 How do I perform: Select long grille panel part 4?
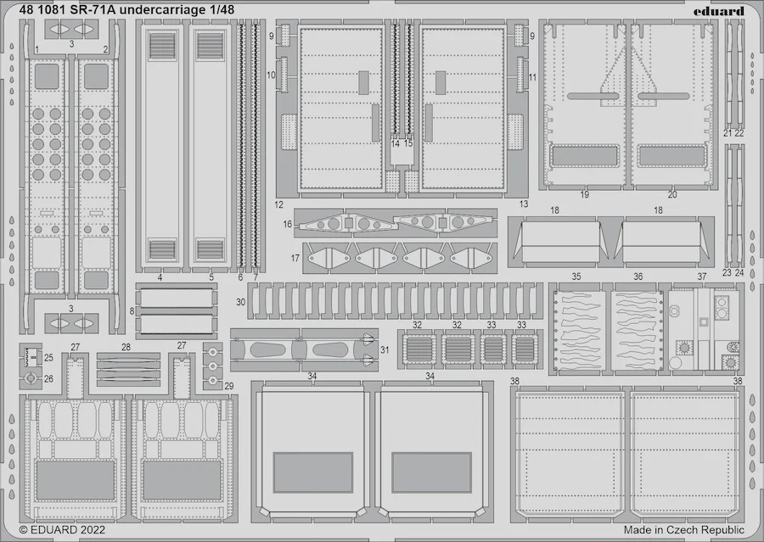[162, 145]
